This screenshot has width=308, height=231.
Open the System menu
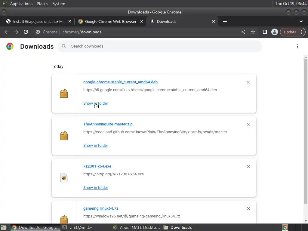click(59, 4)
